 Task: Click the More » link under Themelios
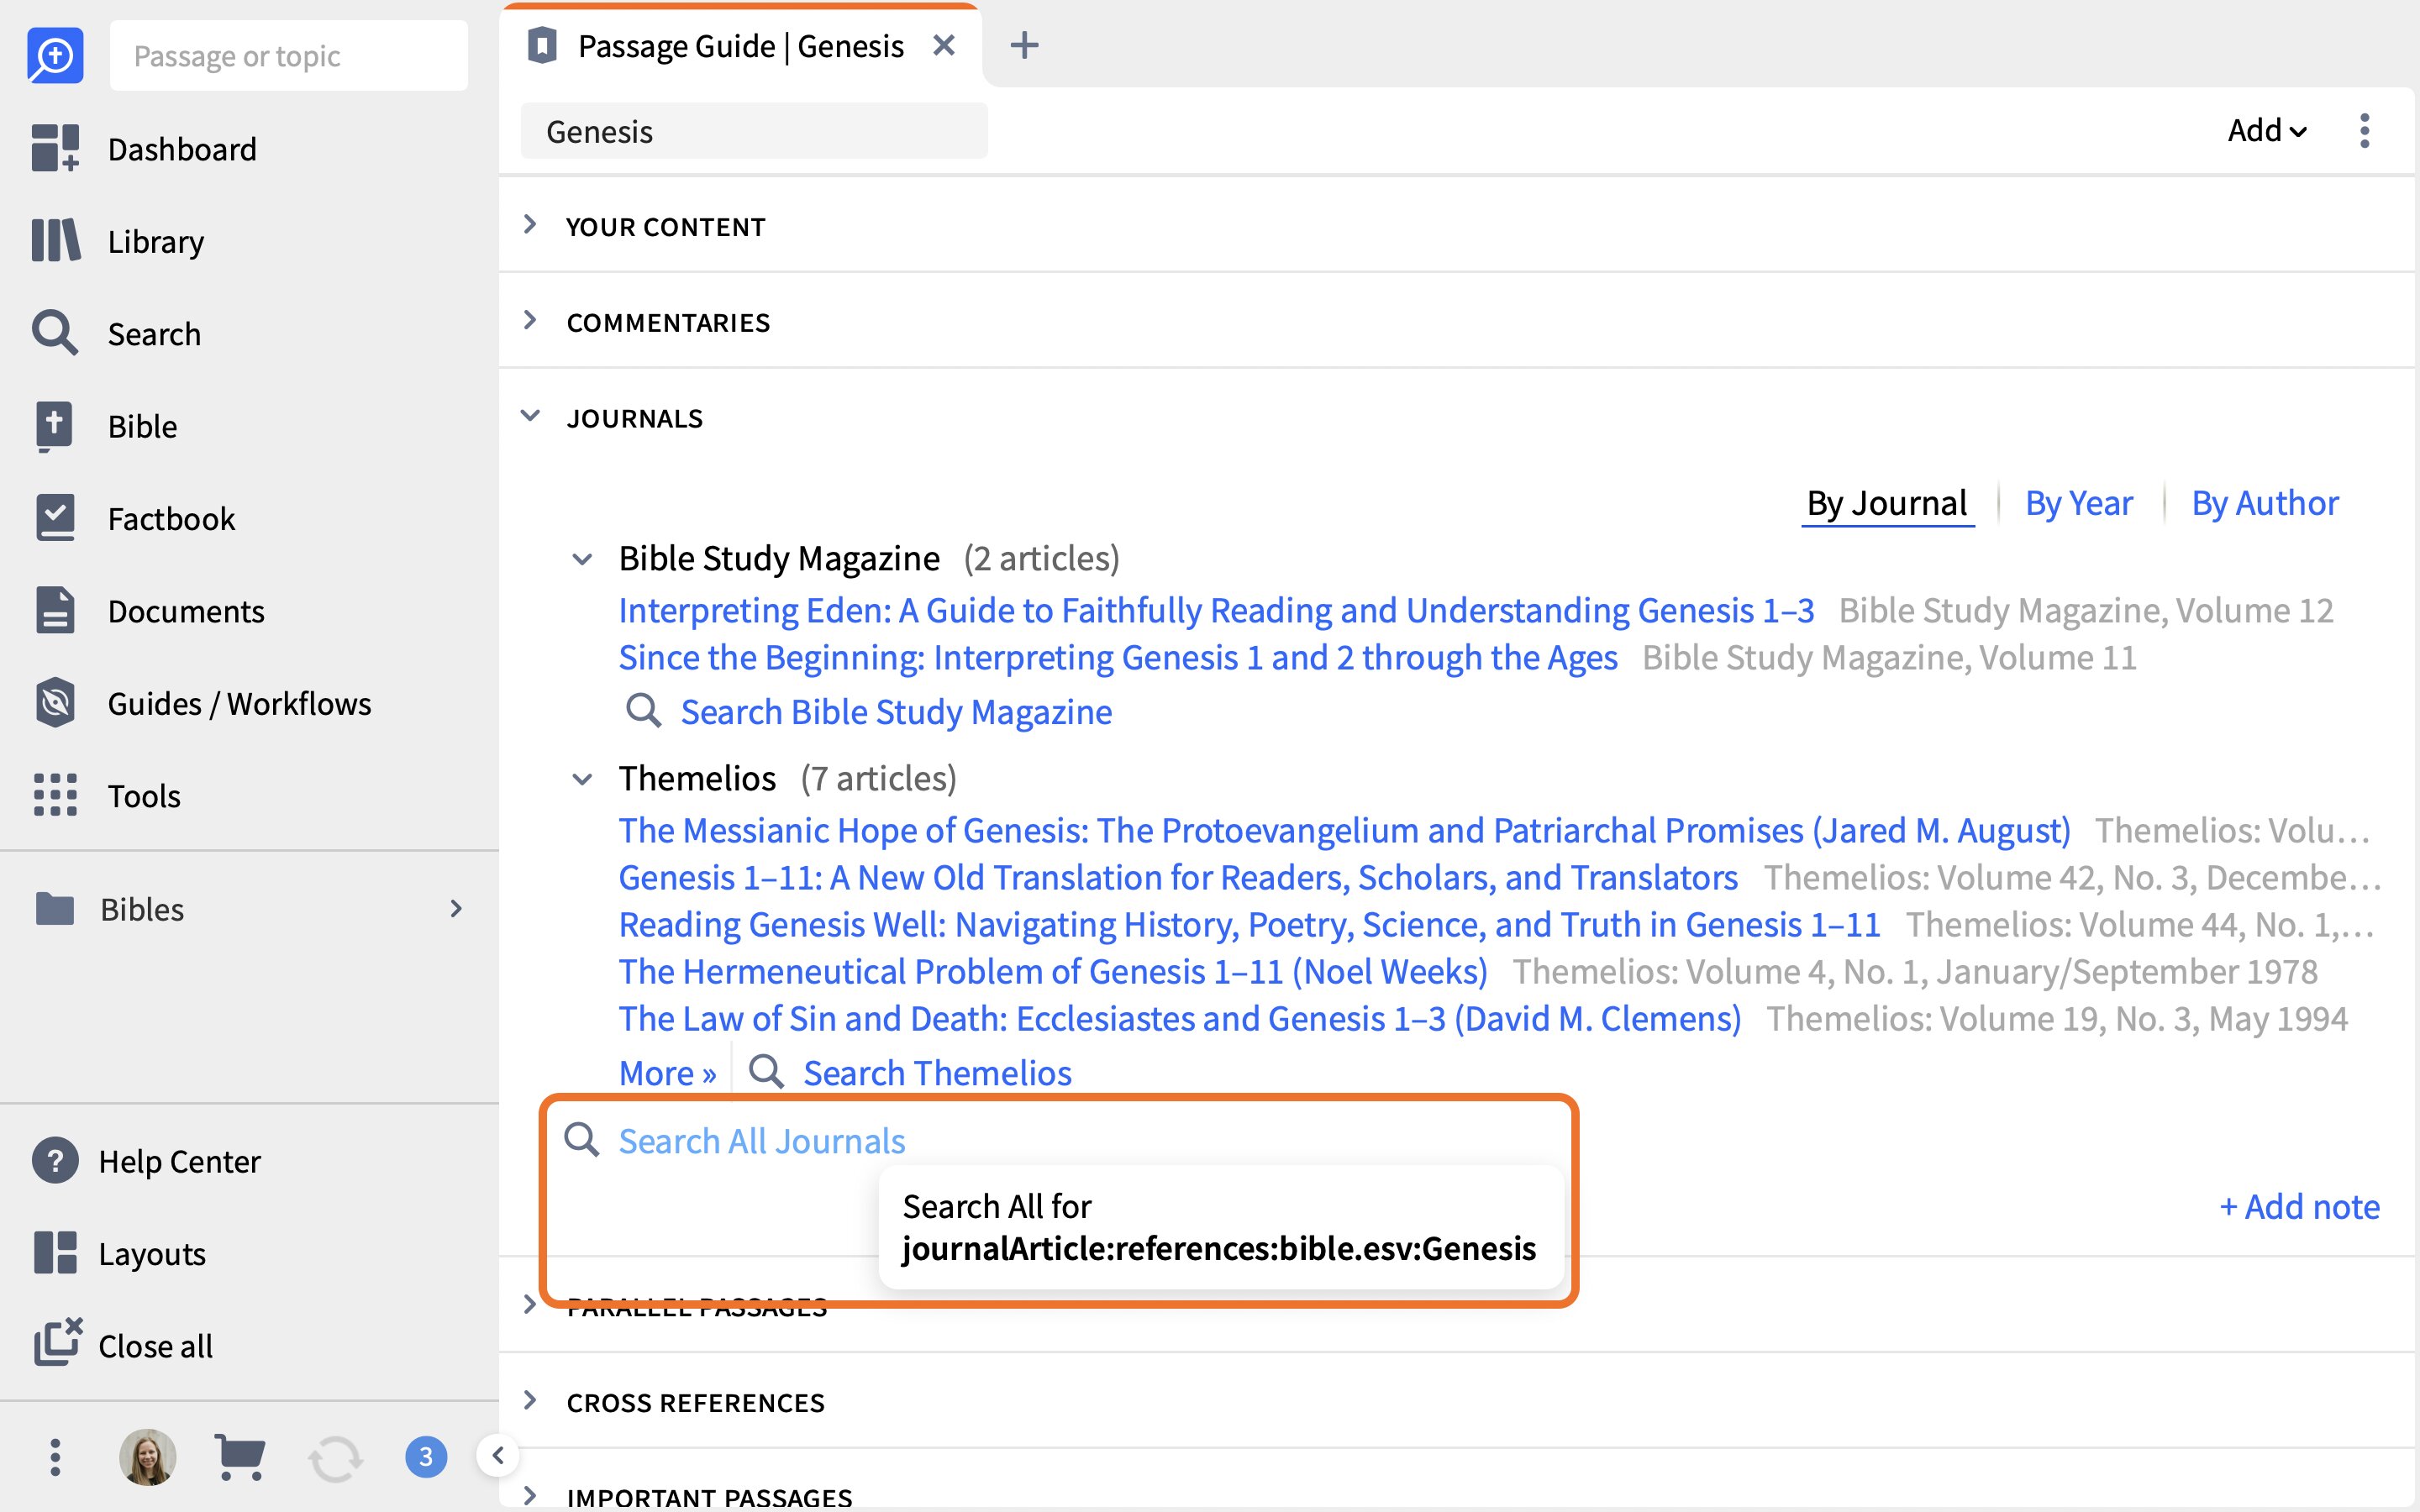668,1073
